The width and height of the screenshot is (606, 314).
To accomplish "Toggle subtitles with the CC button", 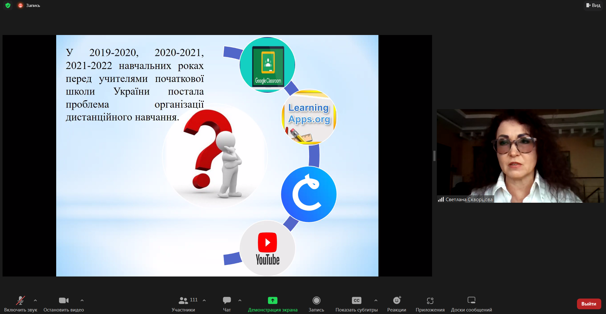I will click(x=356, y=300).
